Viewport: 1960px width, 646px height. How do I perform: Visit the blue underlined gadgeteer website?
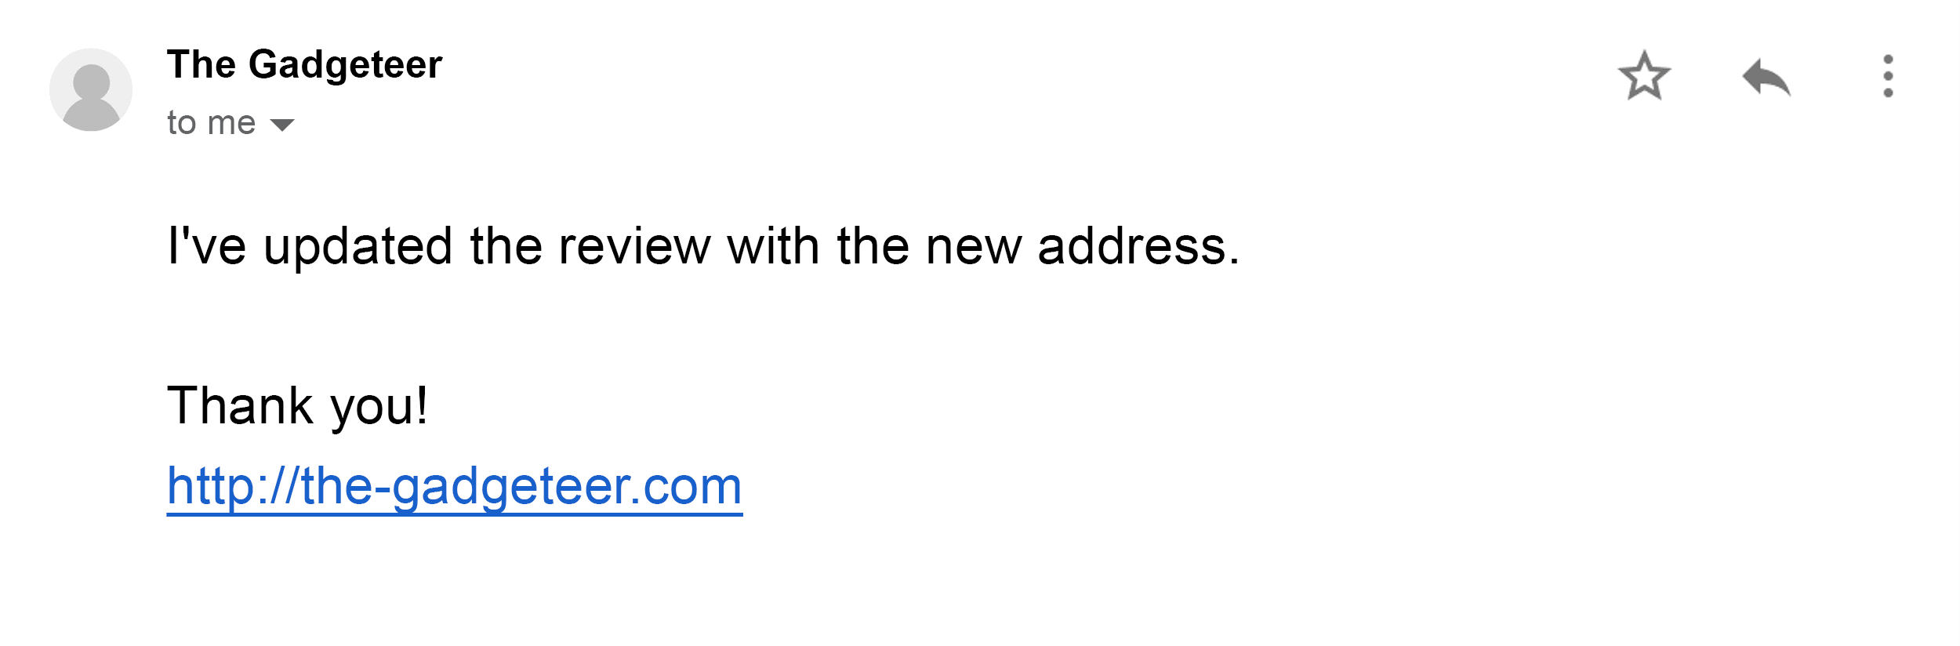point(455,486)
